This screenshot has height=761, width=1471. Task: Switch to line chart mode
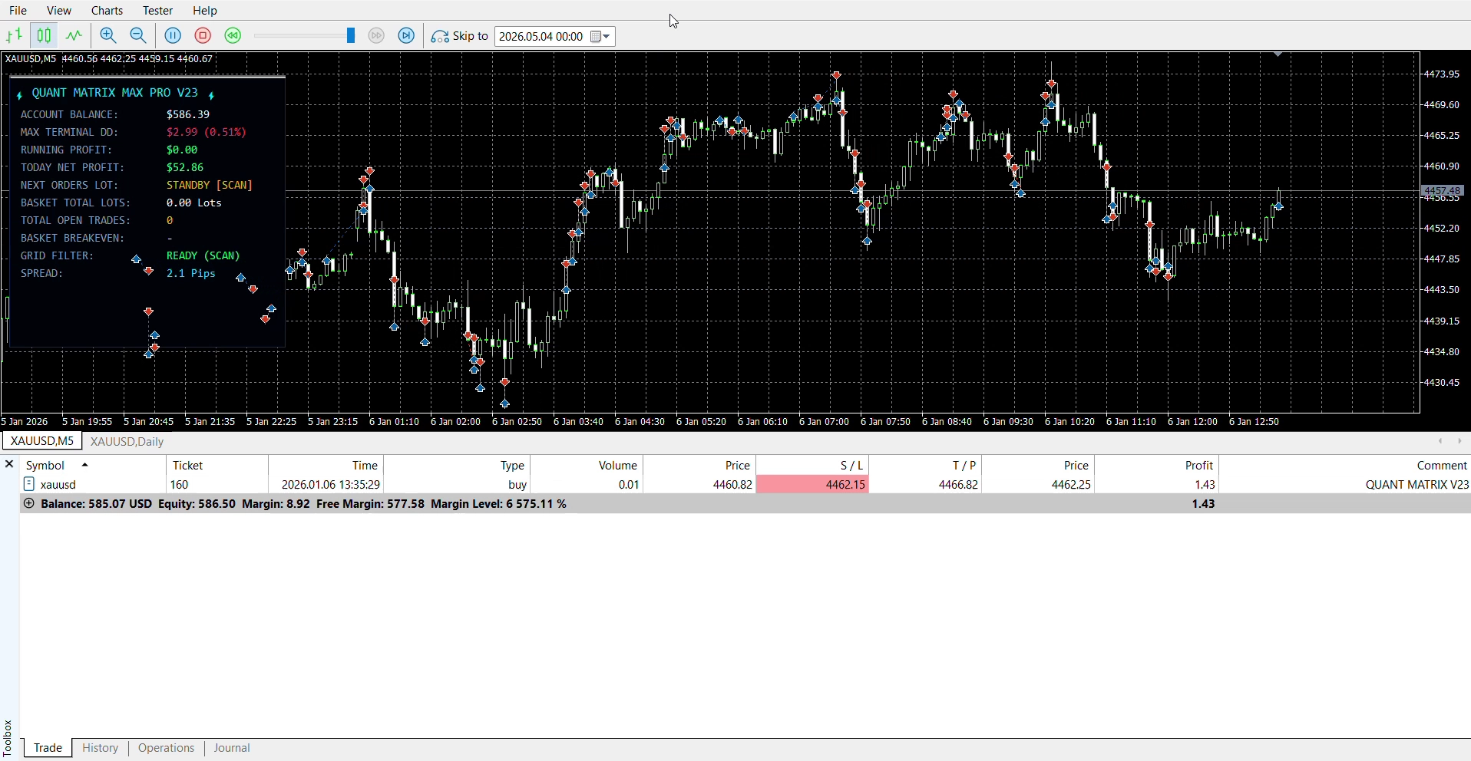pyautogui.click(x=74, y=36)
